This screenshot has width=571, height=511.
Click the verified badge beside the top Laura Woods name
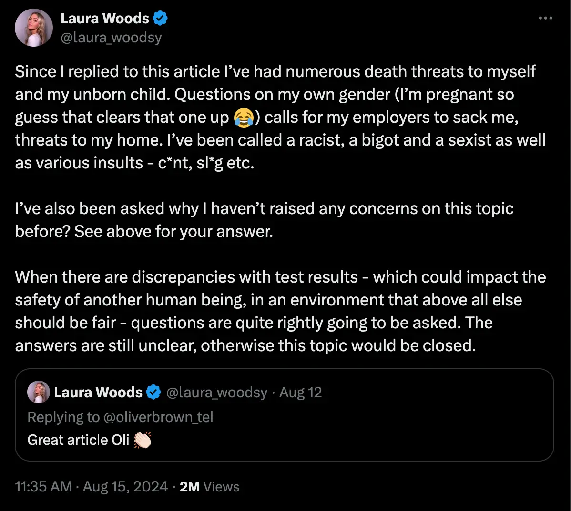160,19
